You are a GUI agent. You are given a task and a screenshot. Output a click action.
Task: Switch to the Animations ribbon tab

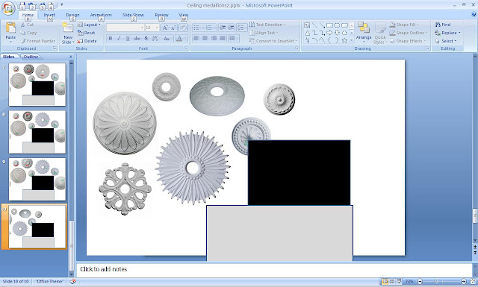pyautogui.click(x=101, y=15)
